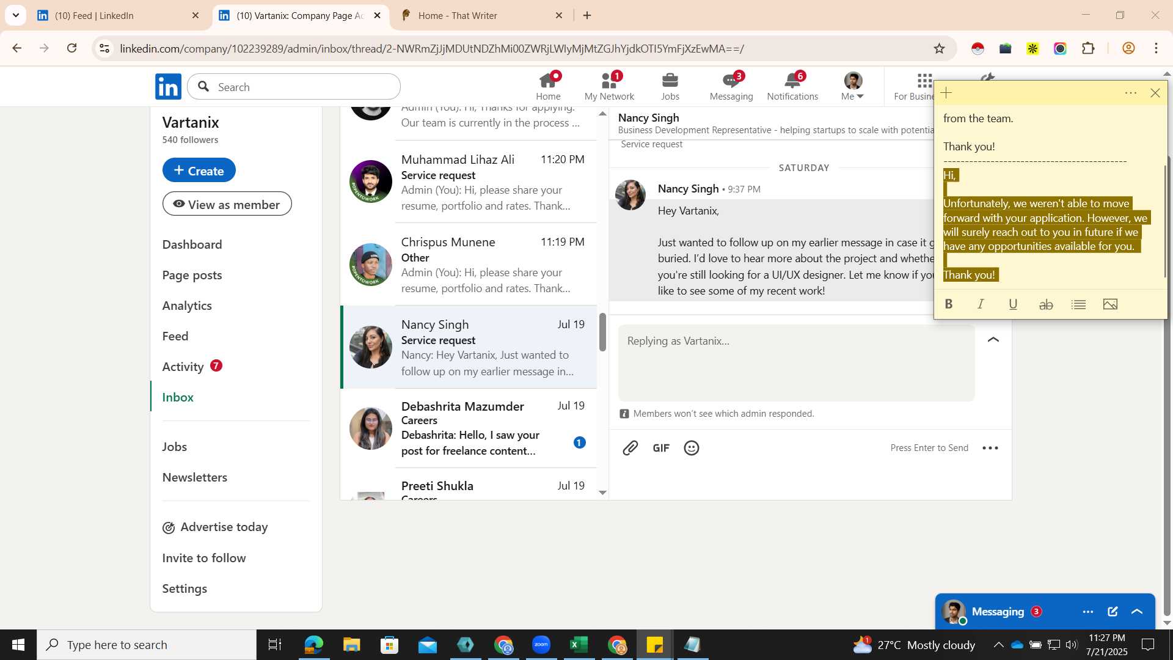Viewport: 1173px width, 660px height.
Task: Open Debashrita Mazumder conversation
Action: 469,428
